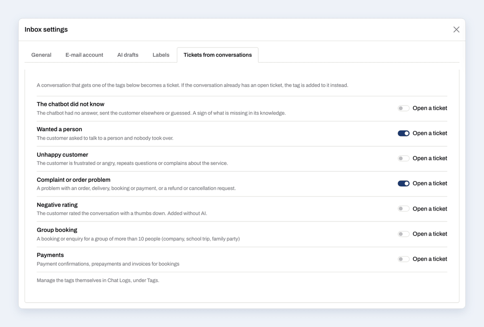Select the Labels tab
The image size is (484, 327).
coord(161,55)
